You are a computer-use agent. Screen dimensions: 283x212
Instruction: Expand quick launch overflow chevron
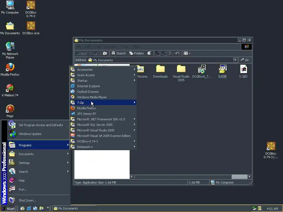coord(48,208)
